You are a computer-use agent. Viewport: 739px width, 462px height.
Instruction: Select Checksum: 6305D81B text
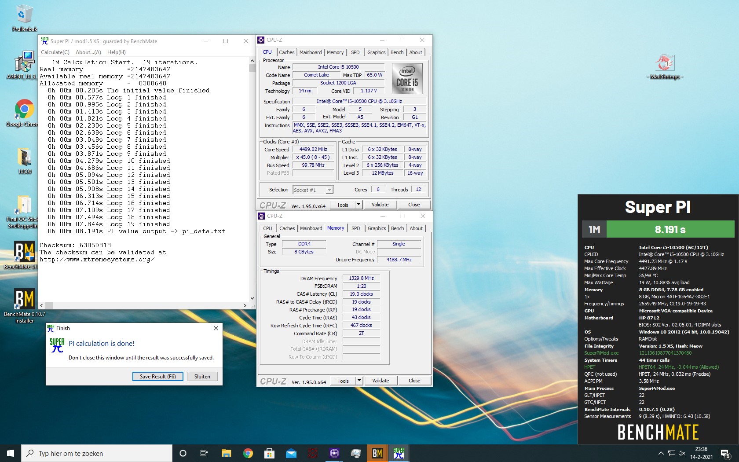[75, 245]
